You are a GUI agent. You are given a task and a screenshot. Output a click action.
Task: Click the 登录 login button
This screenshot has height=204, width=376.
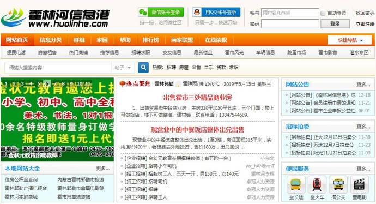pyautogui.click(x=335, y=24)
